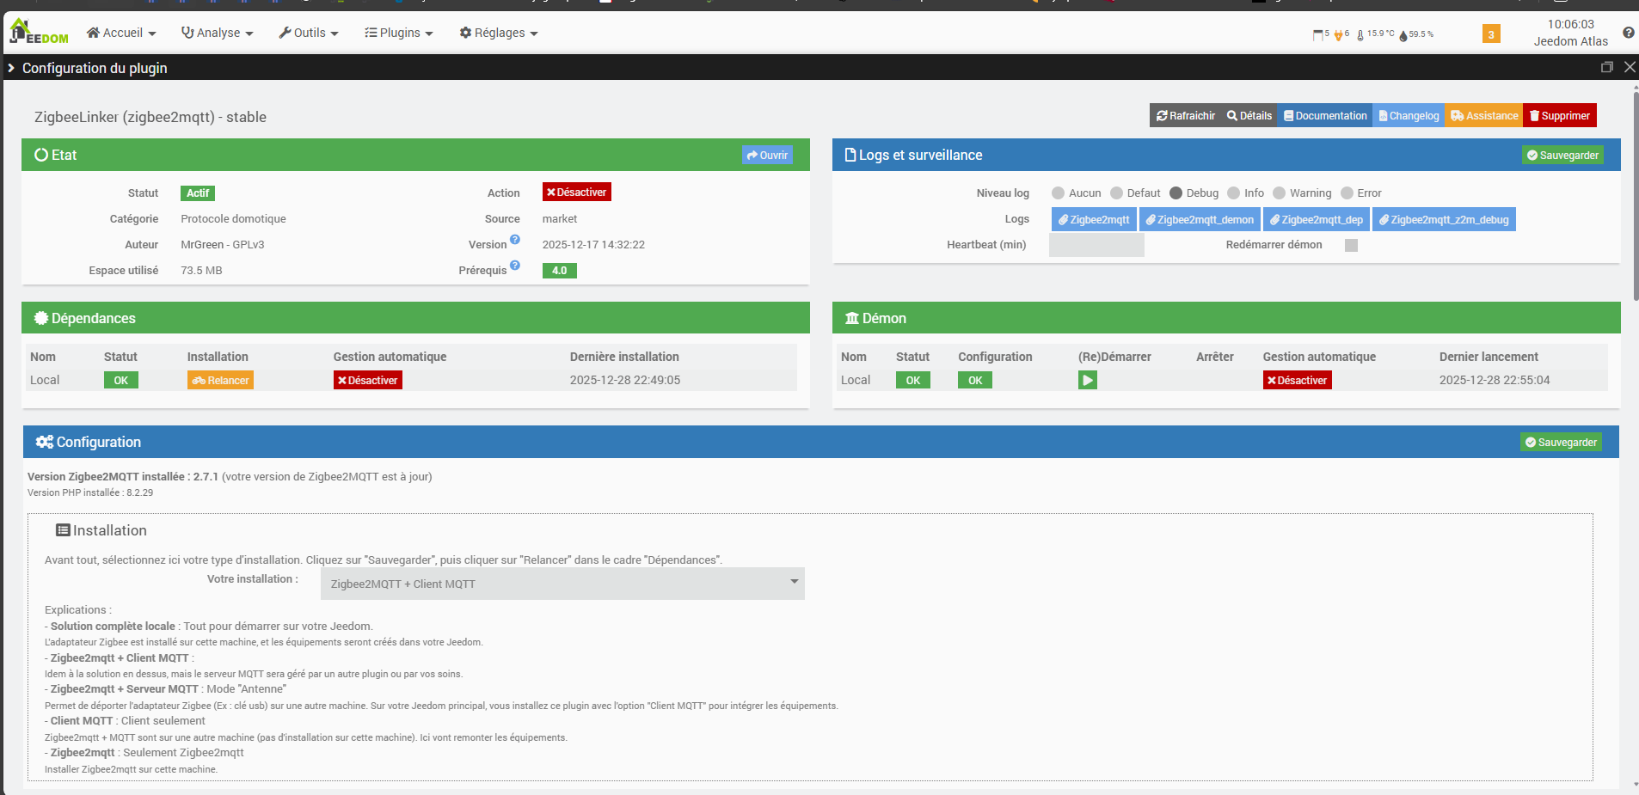Click the clock showing 10:06:03

click(1570, 24)
